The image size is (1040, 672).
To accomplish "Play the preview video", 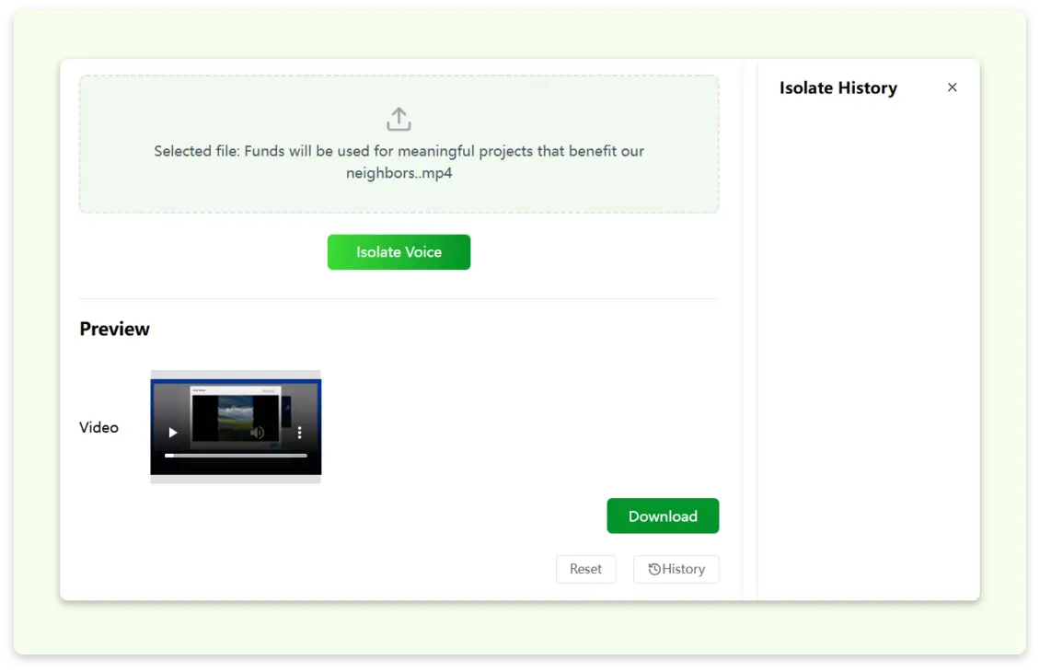I will 172,433.
